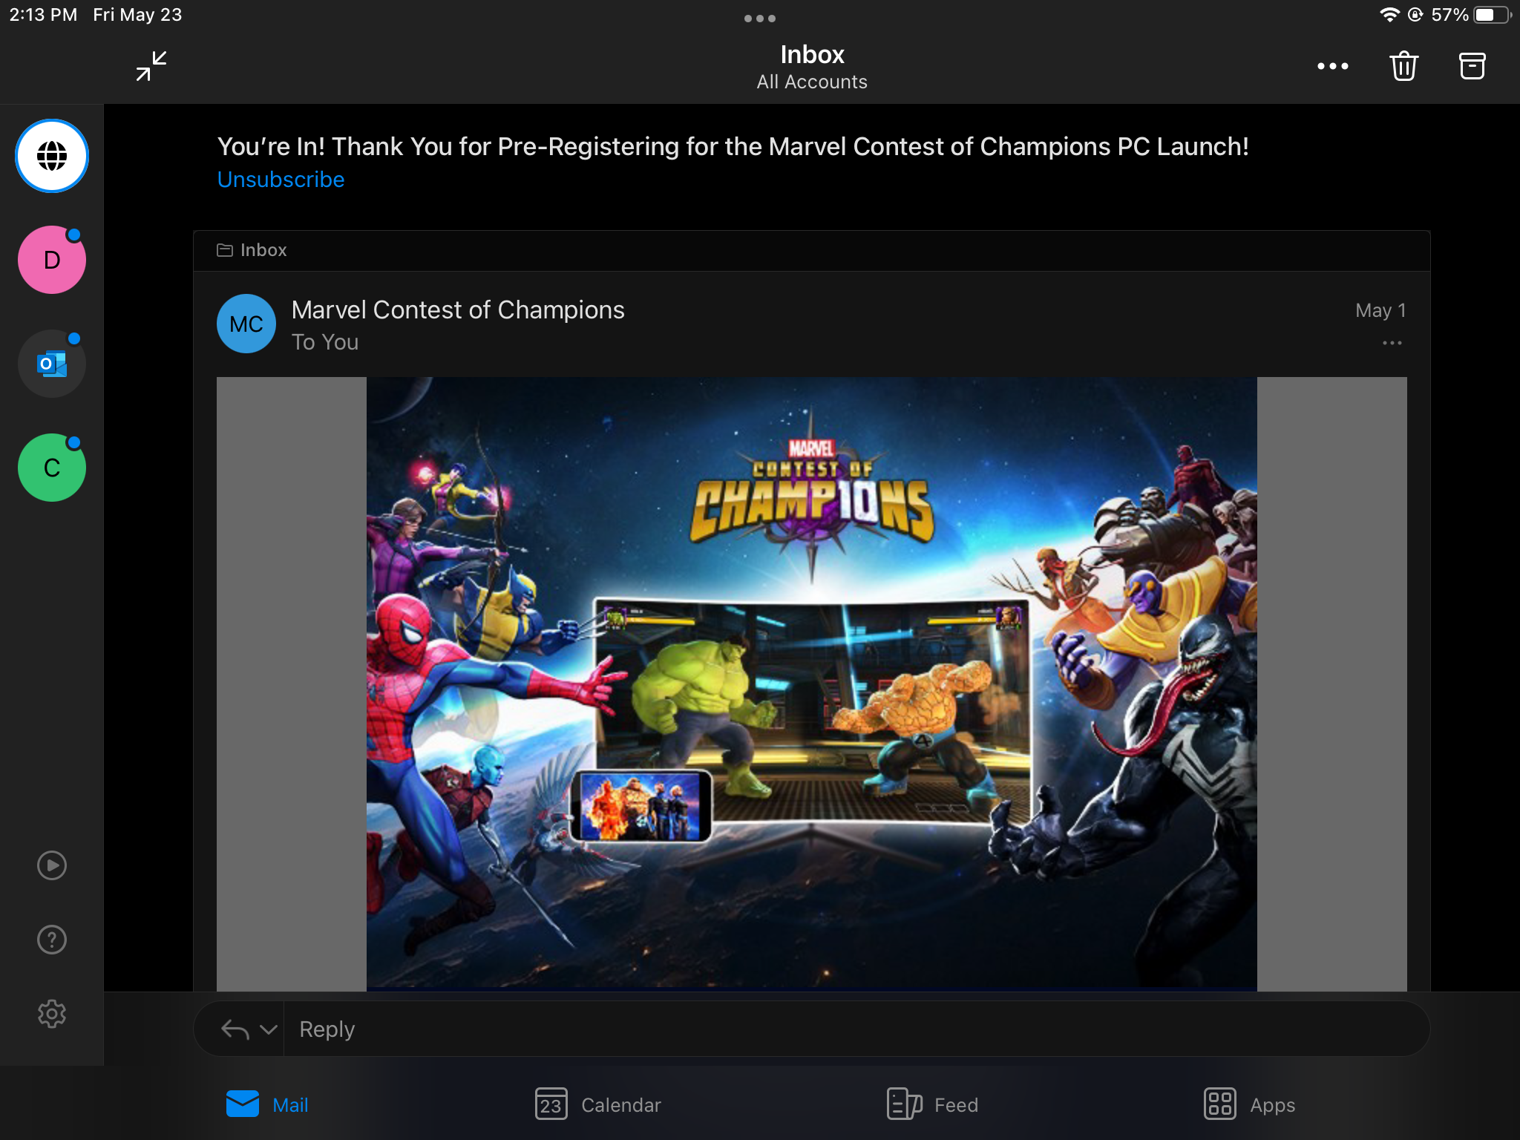
Task: Tap the Reply text field
Action: coord(856,1029)
